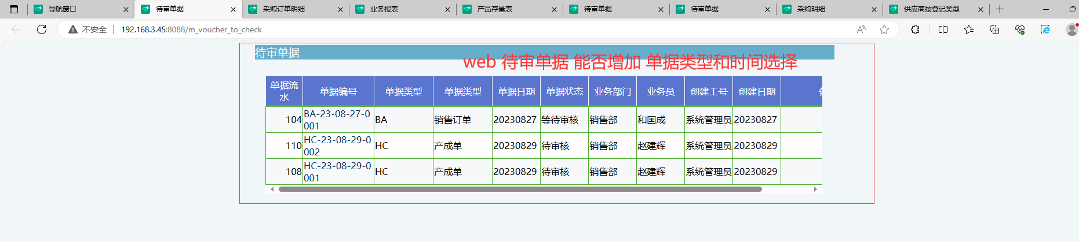Switch to the 导航窗口 tab
The image size is (1079, 242).
[62, 9]
